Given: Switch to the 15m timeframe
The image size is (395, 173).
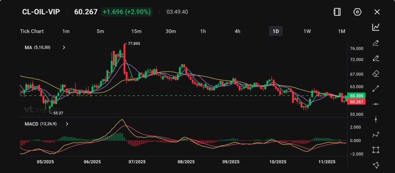Looking at the screenshot, I should (136, 31).
